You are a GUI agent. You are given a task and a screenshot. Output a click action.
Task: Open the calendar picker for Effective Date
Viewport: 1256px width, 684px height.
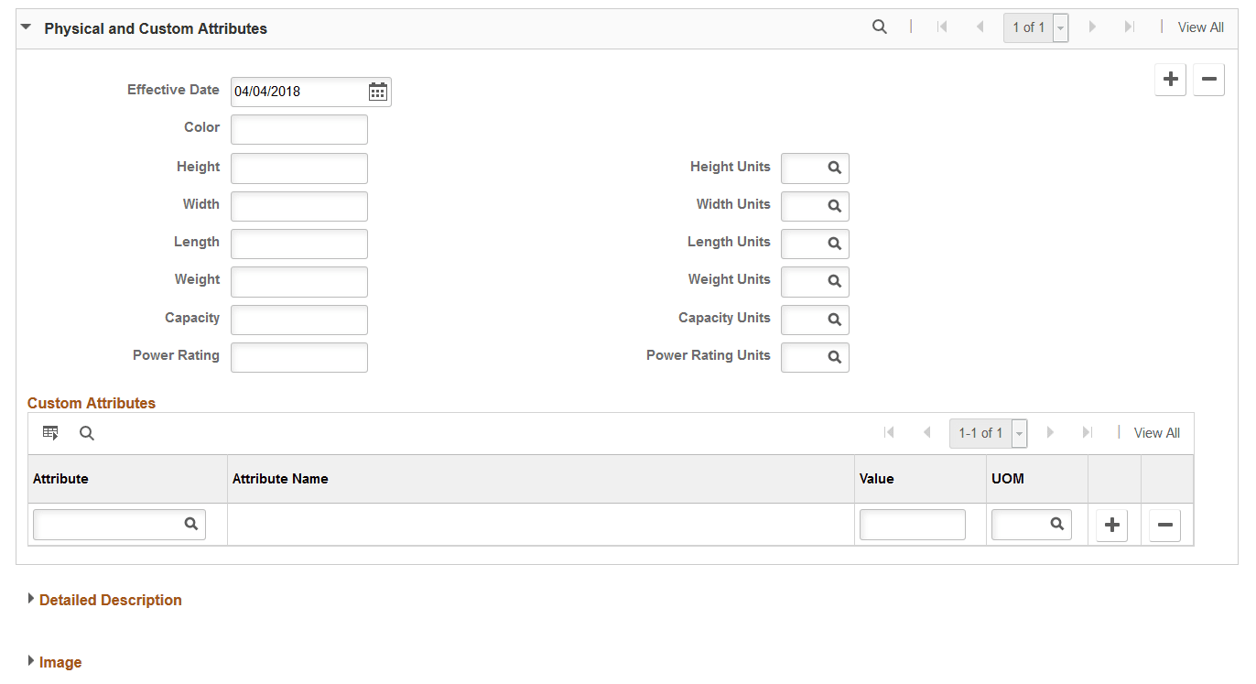click(377, 91)
